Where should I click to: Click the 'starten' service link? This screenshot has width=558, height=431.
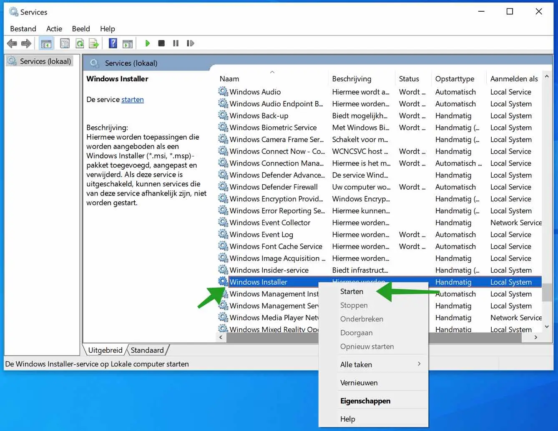(x=133, y=100)
